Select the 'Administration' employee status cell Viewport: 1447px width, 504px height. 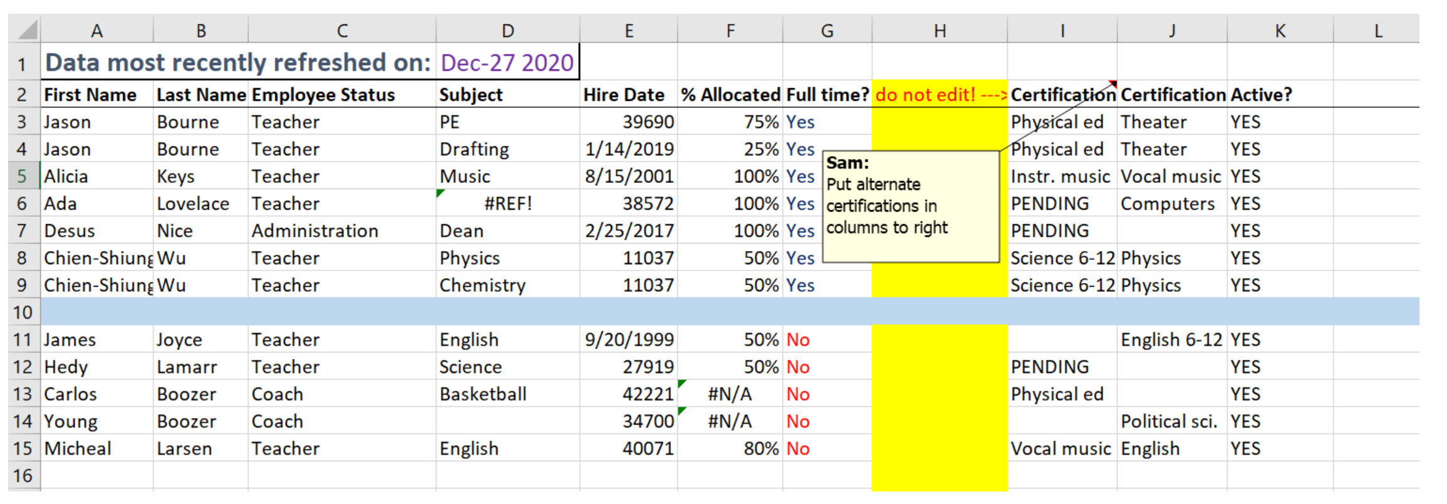point(341,231)
